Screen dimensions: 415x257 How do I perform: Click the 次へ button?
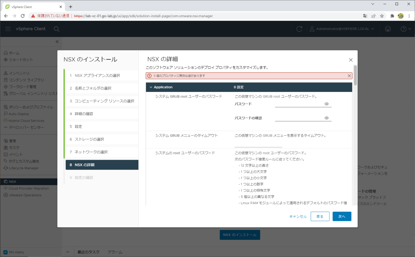point(342,216)
